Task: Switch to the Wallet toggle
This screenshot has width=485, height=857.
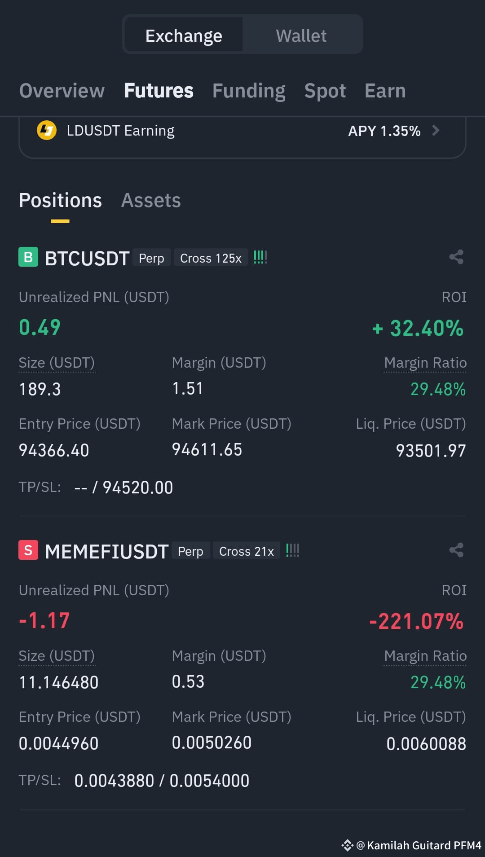Action: 301,35
